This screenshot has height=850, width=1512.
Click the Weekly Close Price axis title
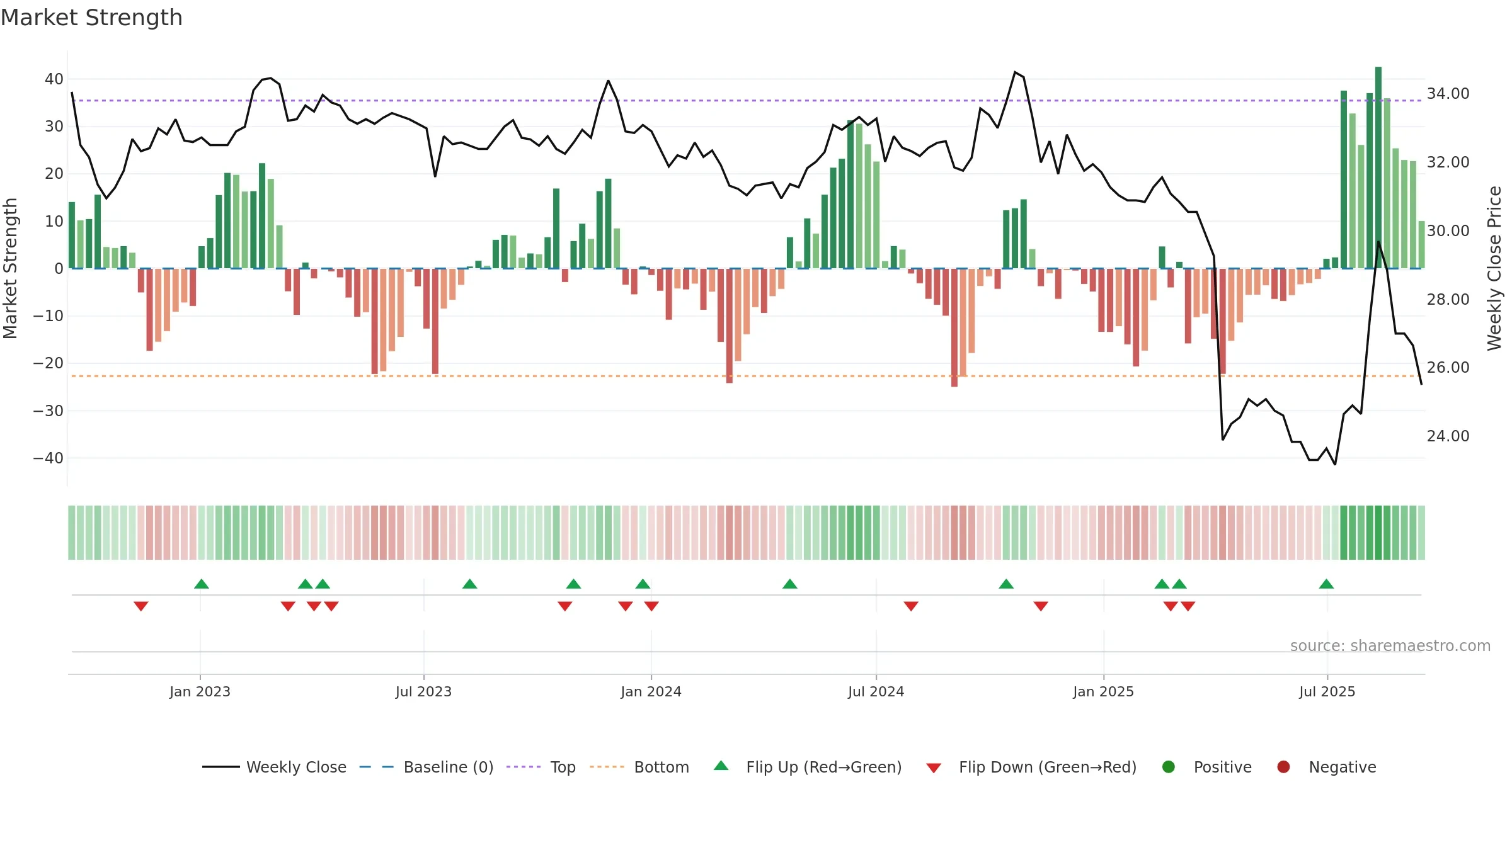click(1494, 268)
